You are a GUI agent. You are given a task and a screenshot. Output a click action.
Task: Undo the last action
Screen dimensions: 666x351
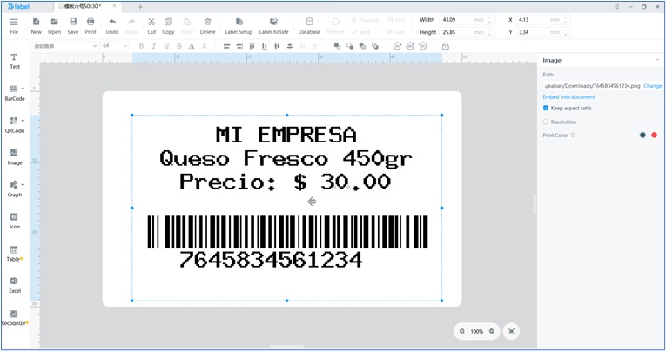[112, 26]
